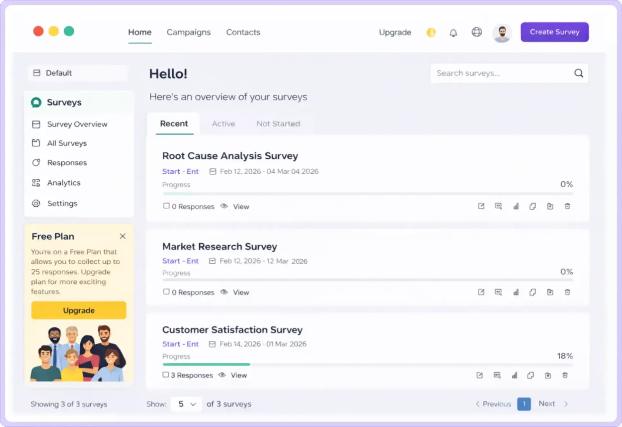Upgrade from the Free Plan panel
This screenshot has width=622, height=427.
pyautogui.click(x=78, y=310)
